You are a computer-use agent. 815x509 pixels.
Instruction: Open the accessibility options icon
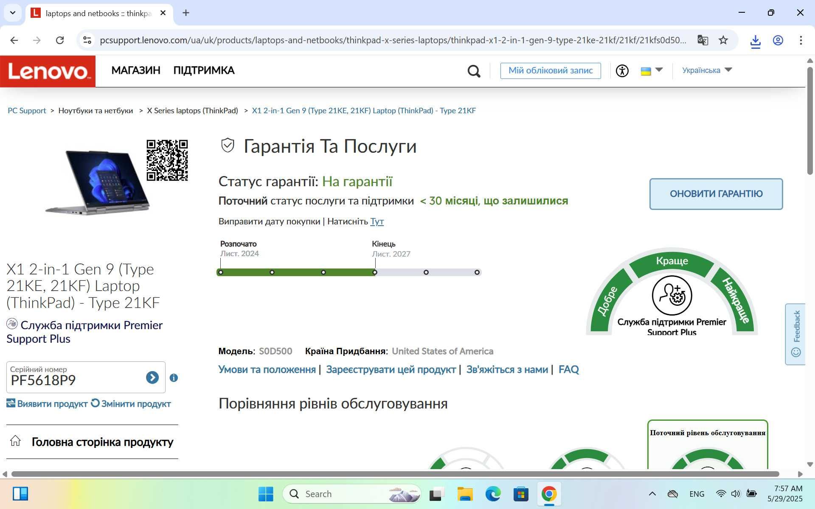pos(622,70)
